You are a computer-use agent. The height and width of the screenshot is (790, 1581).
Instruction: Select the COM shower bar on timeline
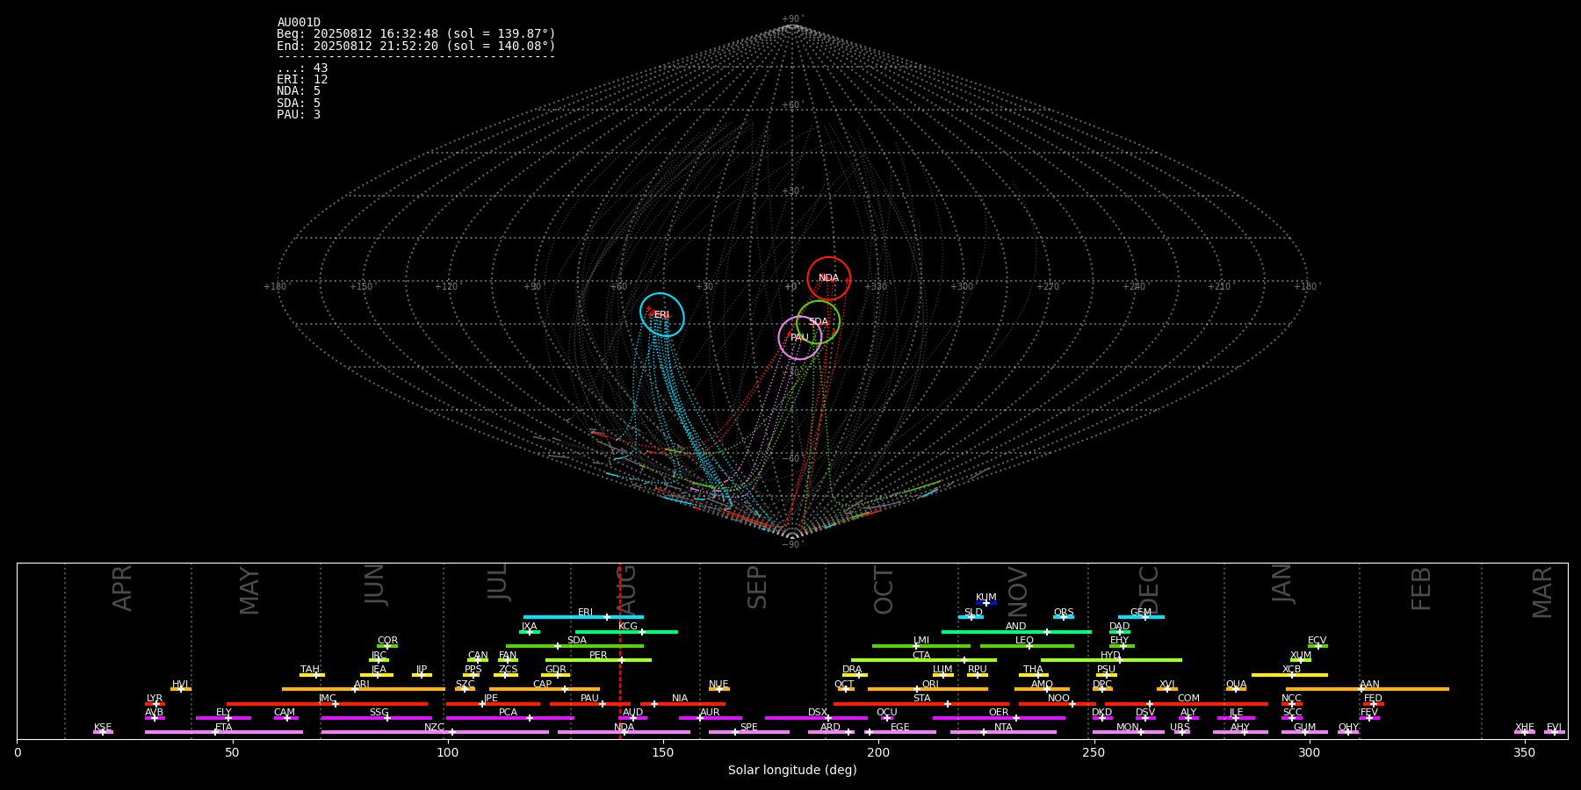click(x=1187, y=704)
